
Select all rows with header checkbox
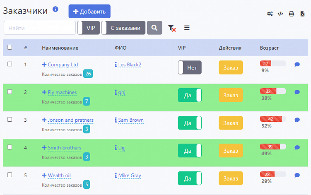[x=10, y=47]
